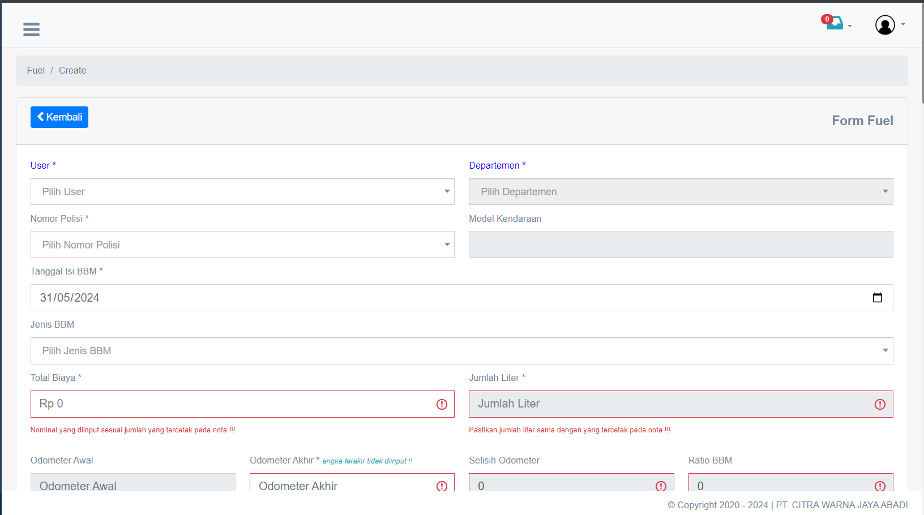Click the warning icon in Odometer Akhir field
This screenshot has height=515, width=924.
point(442,486)
